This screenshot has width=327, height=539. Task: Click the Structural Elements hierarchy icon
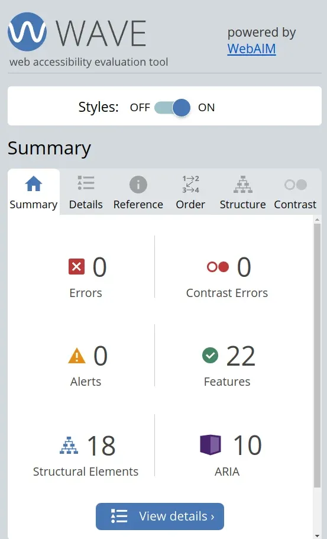coord(69,445)
